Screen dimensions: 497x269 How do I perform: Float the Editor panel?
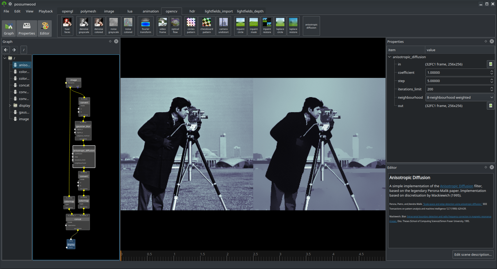point(486,167)
